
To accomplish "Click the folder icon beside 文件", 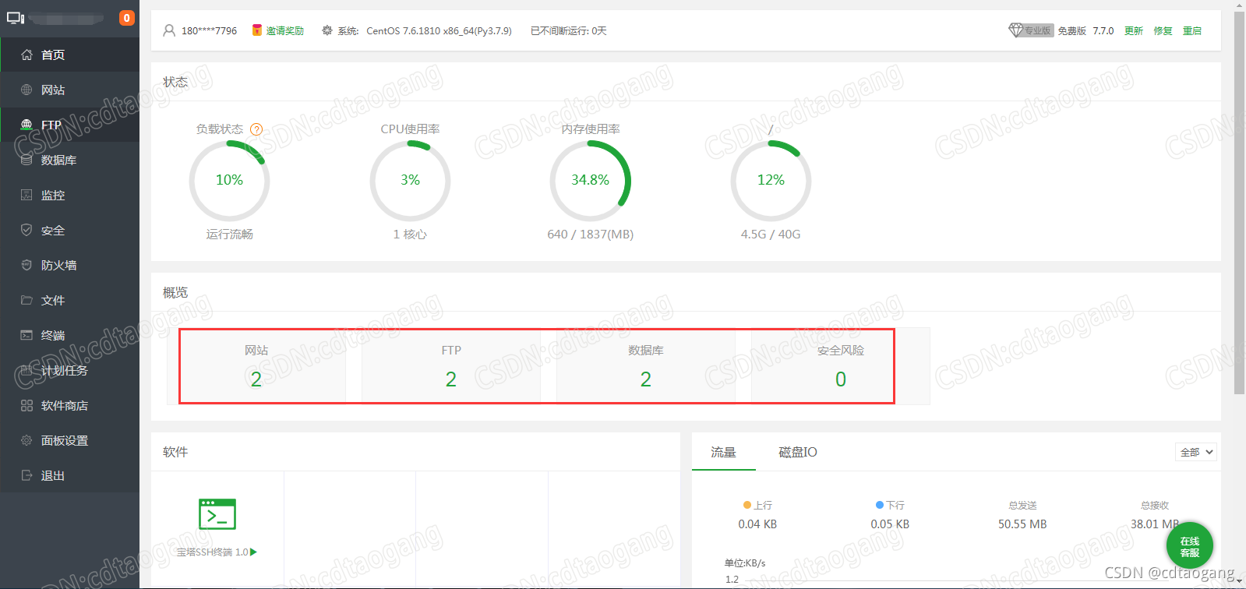I will pos(26,300).
